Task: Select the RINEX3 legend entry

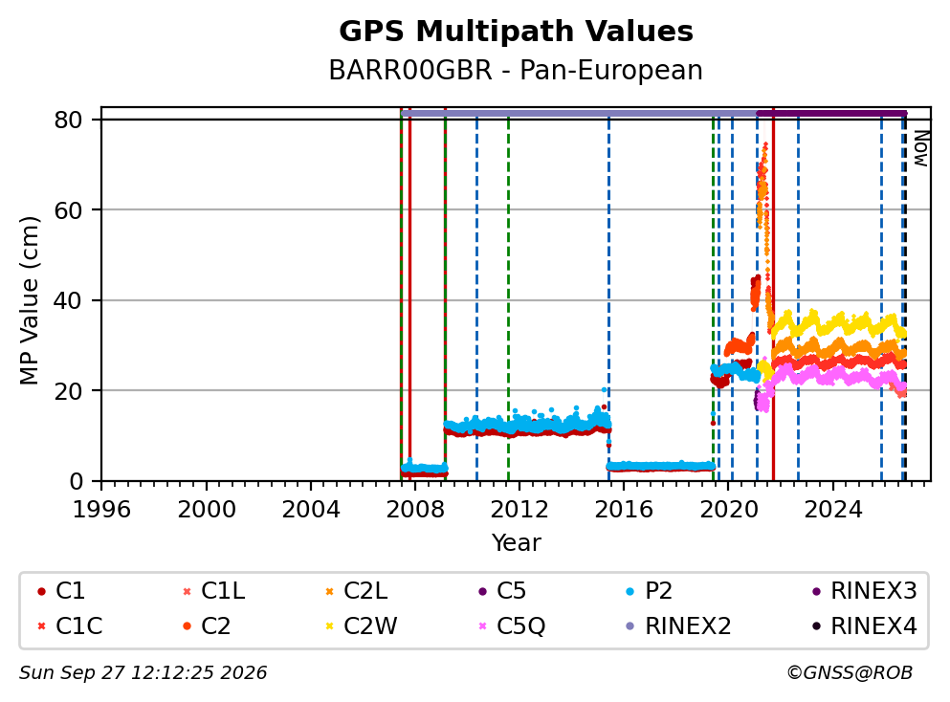Action: coord(865,591)
